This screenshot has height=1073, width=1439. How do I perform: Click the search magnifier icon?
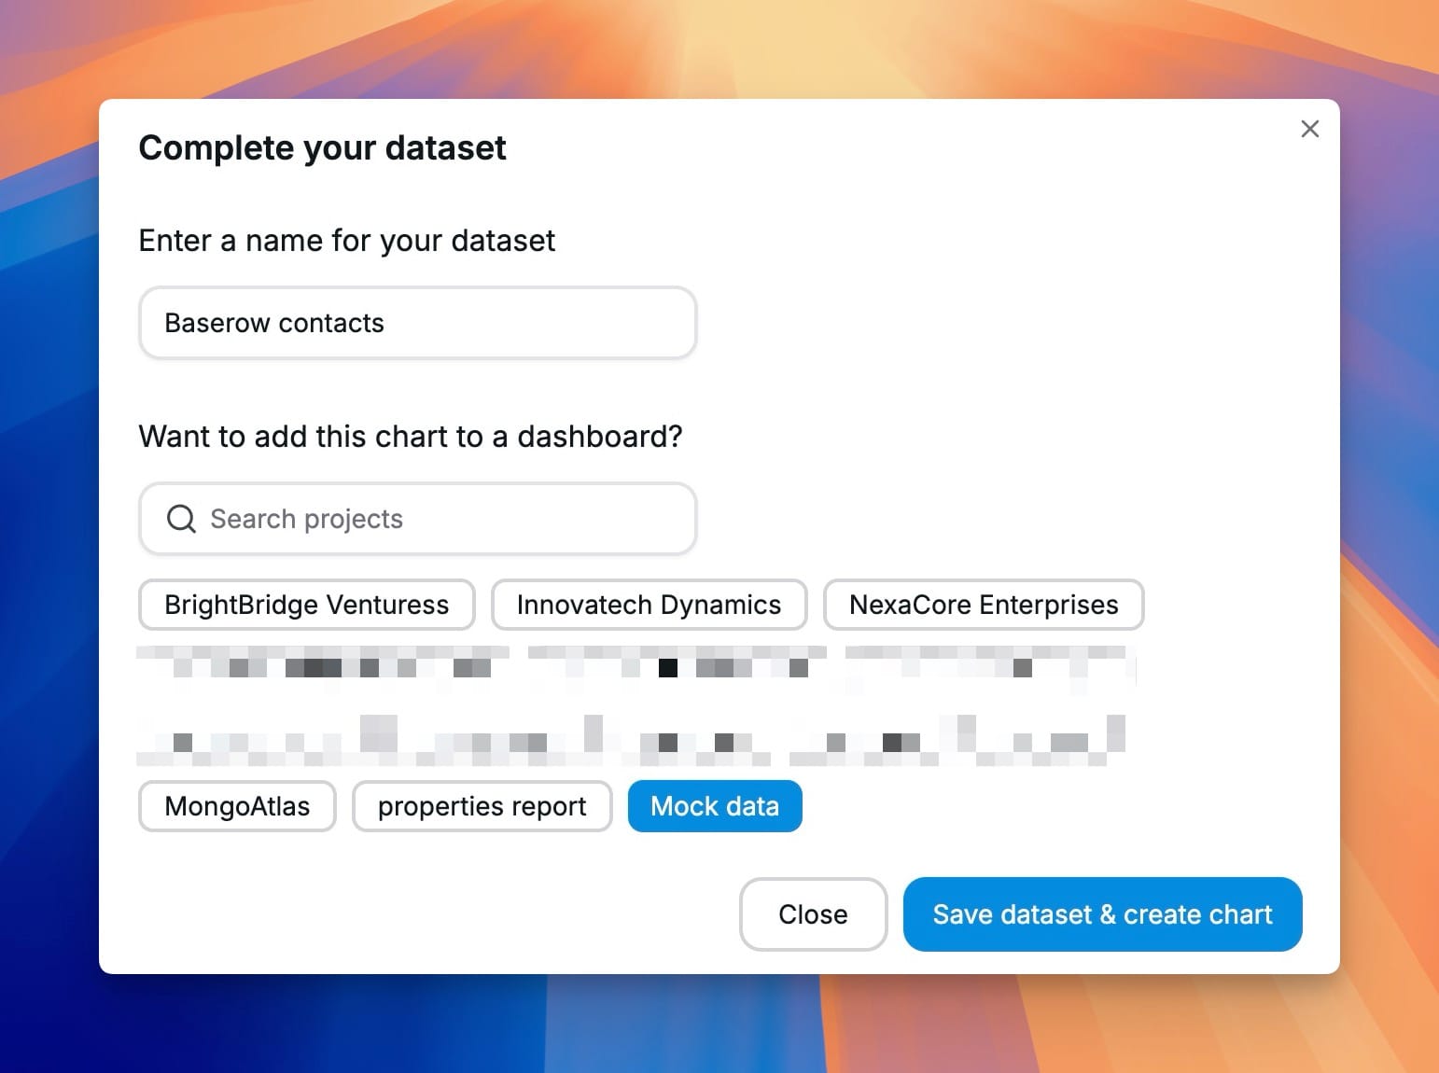pyautogui.click(x=179, y=519)
